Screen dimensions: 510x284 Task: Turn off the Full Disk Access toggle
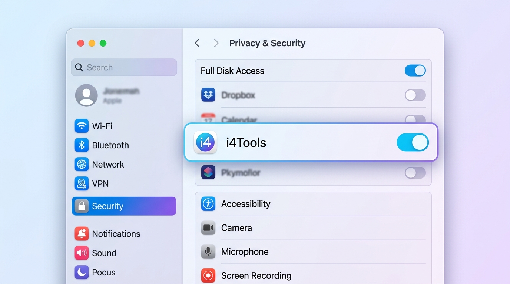point(415,71)
